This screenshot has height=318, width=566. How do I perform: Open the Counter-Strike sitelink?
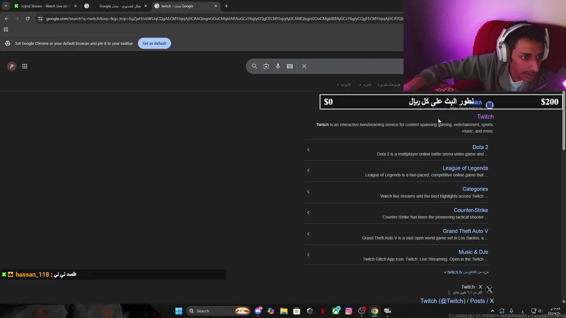(471, 210)
